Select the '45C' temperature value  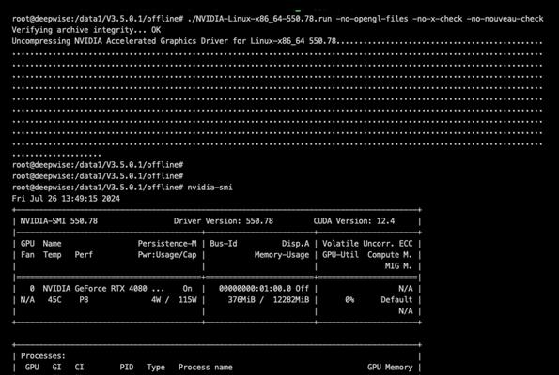pyautogui.click(x=54, y=300)
